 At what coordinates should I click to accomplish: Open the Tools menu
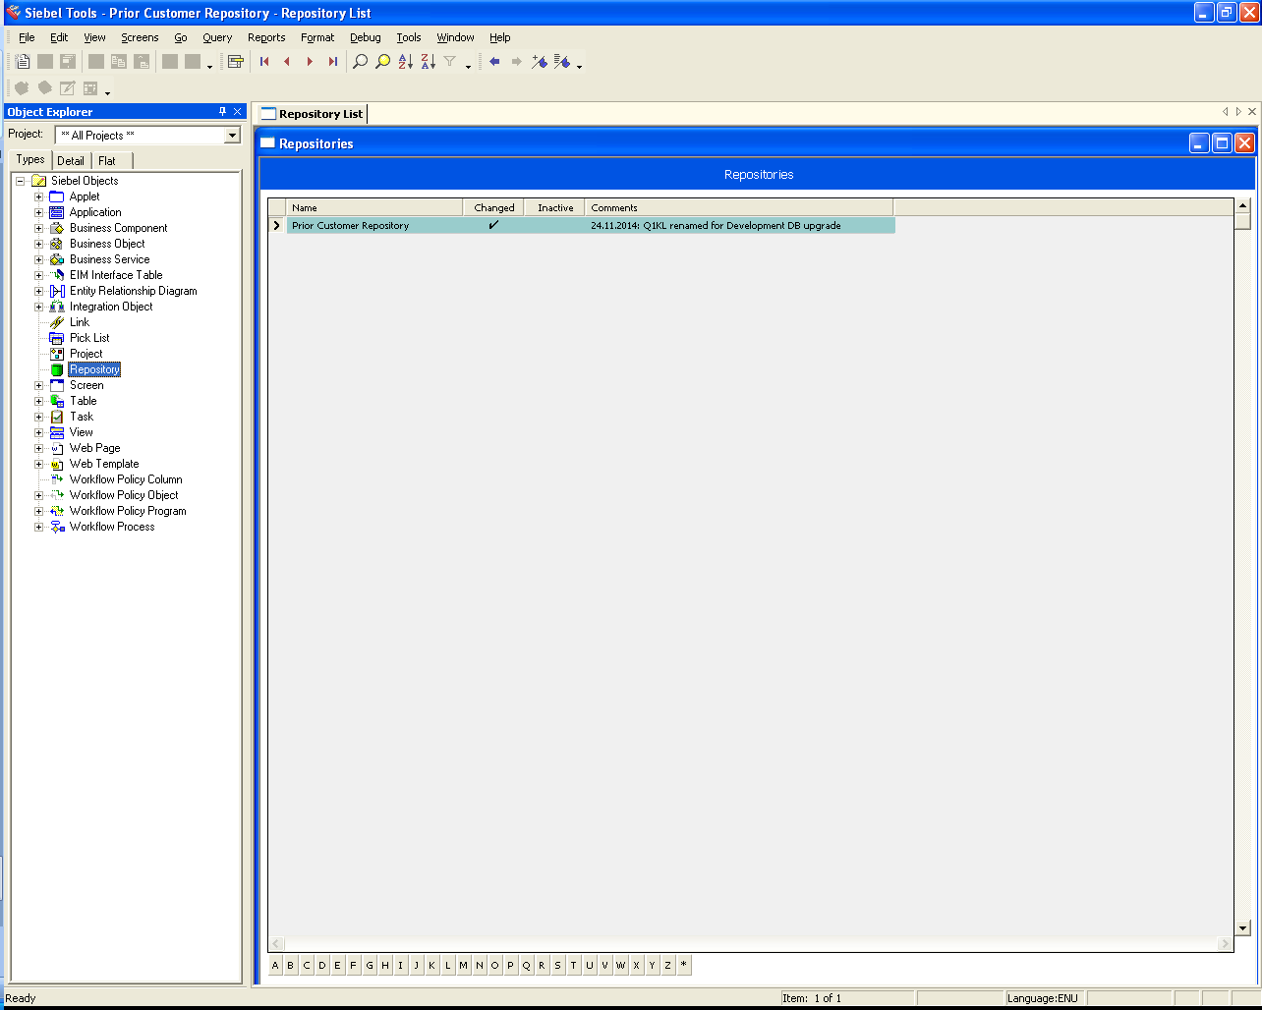pyautogui.click(x=408, y=37)
